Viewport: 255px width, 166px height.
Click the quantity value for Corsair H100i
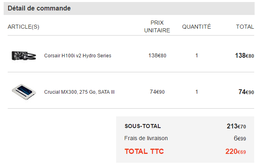point(197,56)
